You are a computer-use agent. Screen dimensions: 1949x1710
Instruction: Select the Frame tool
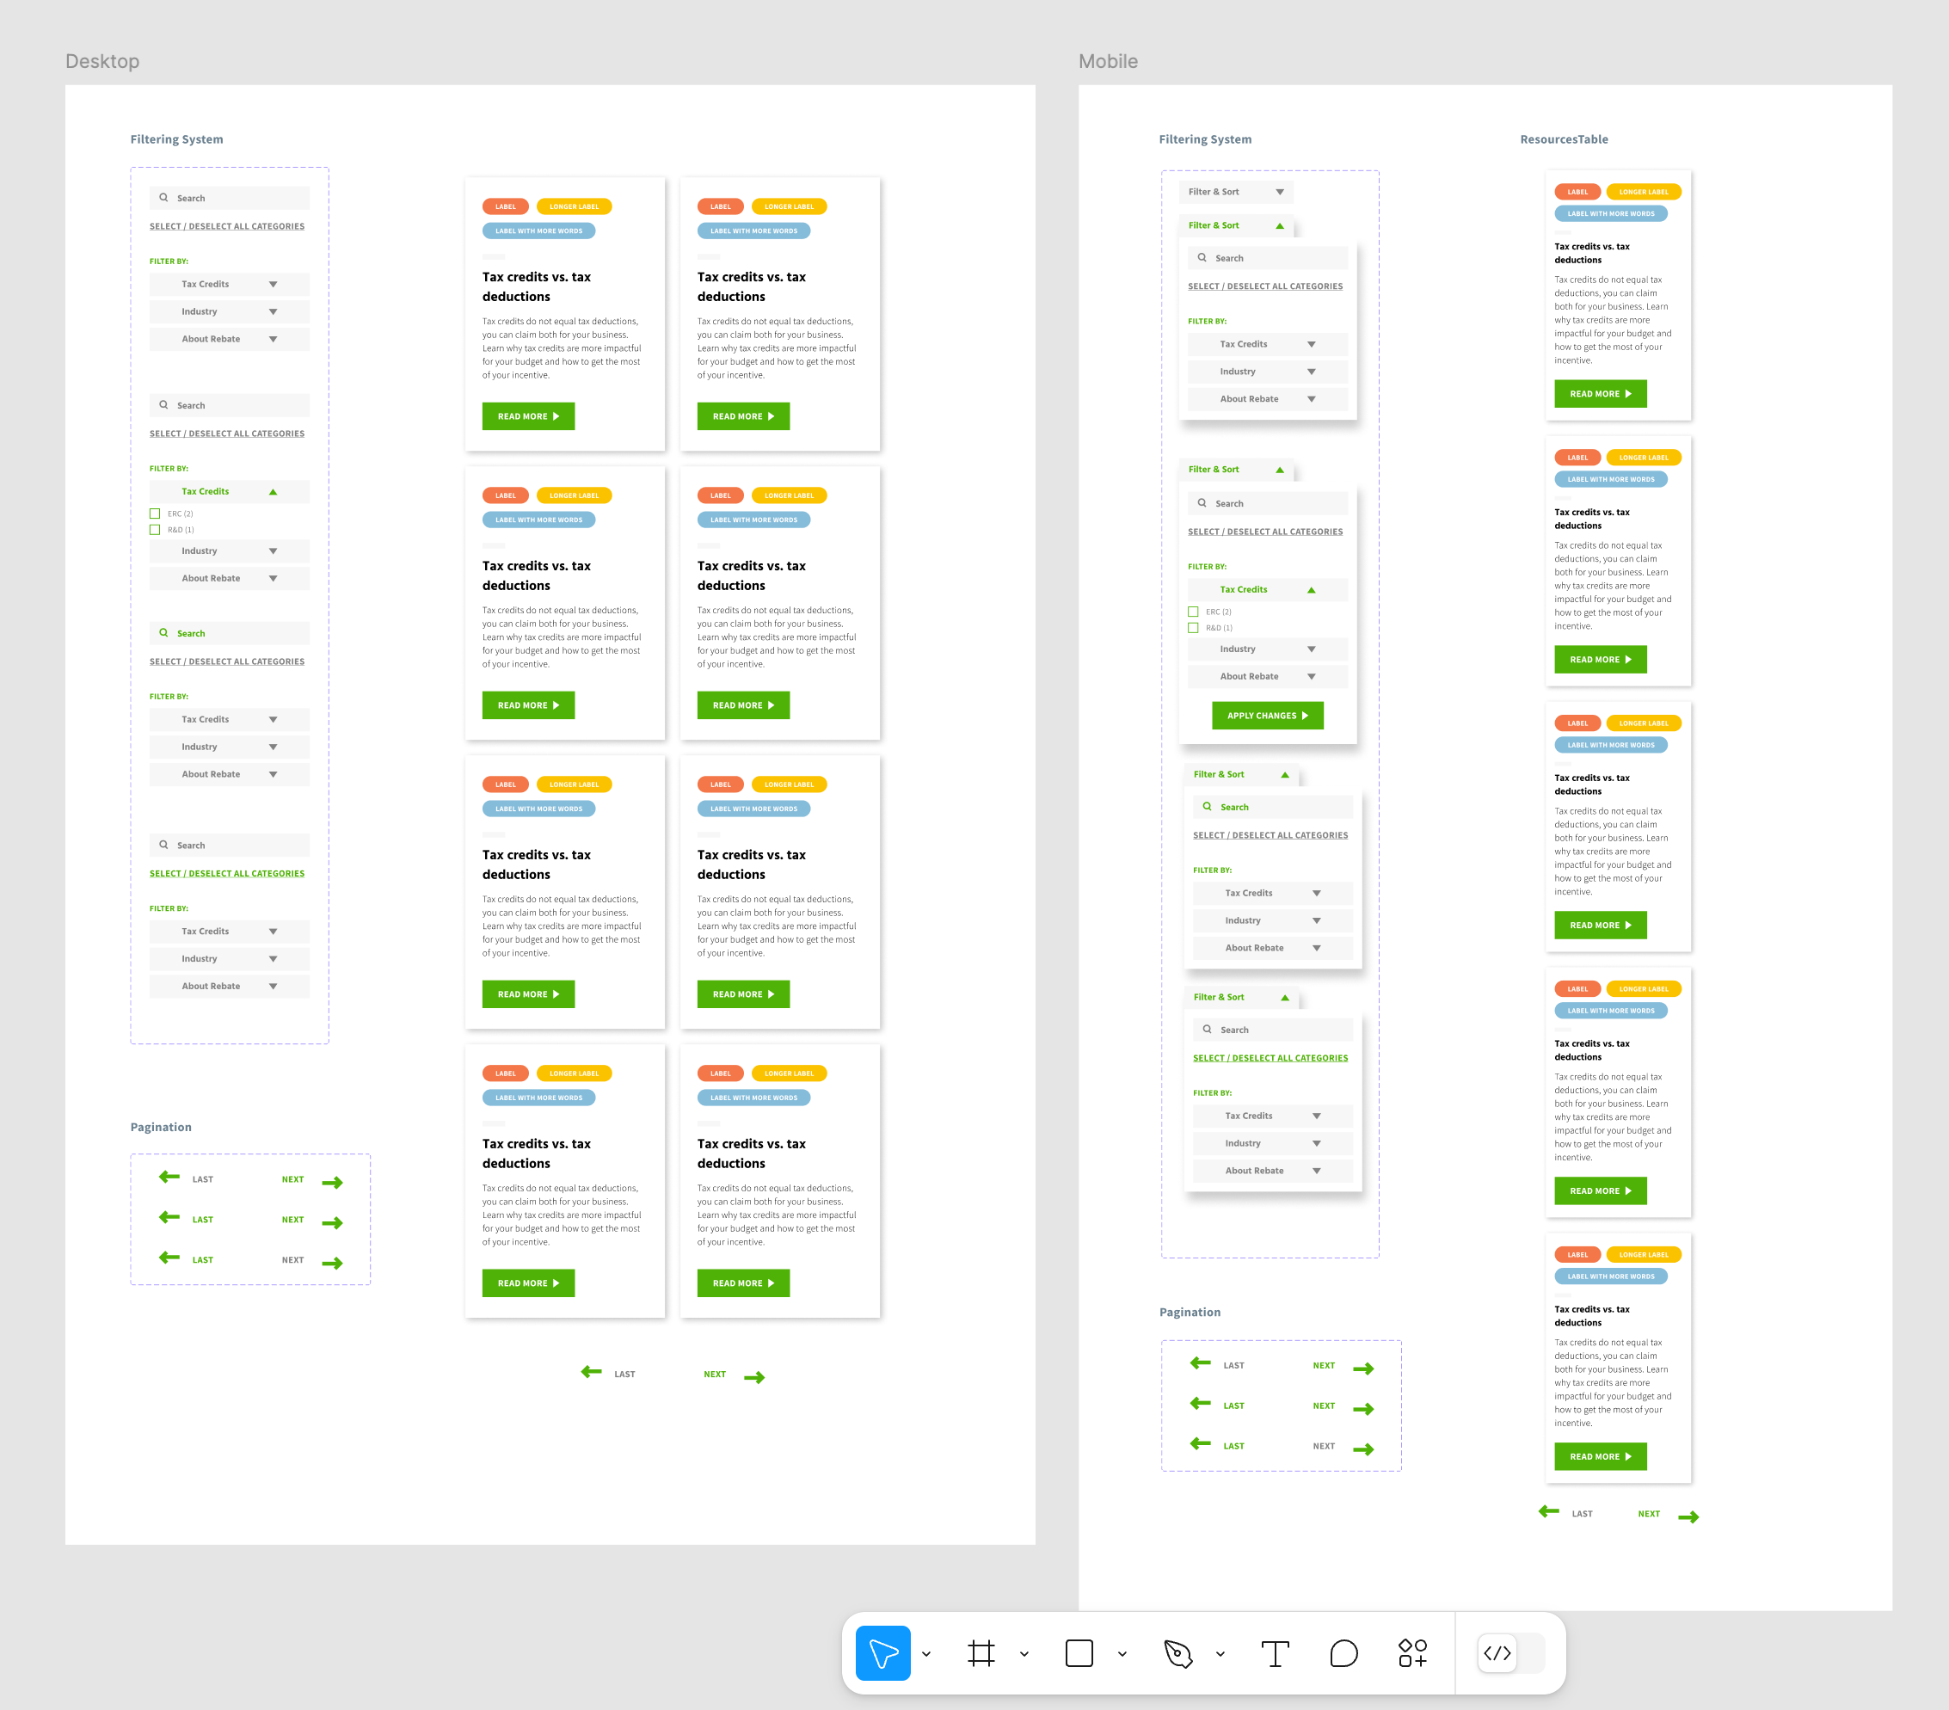tap(981, 1652)
